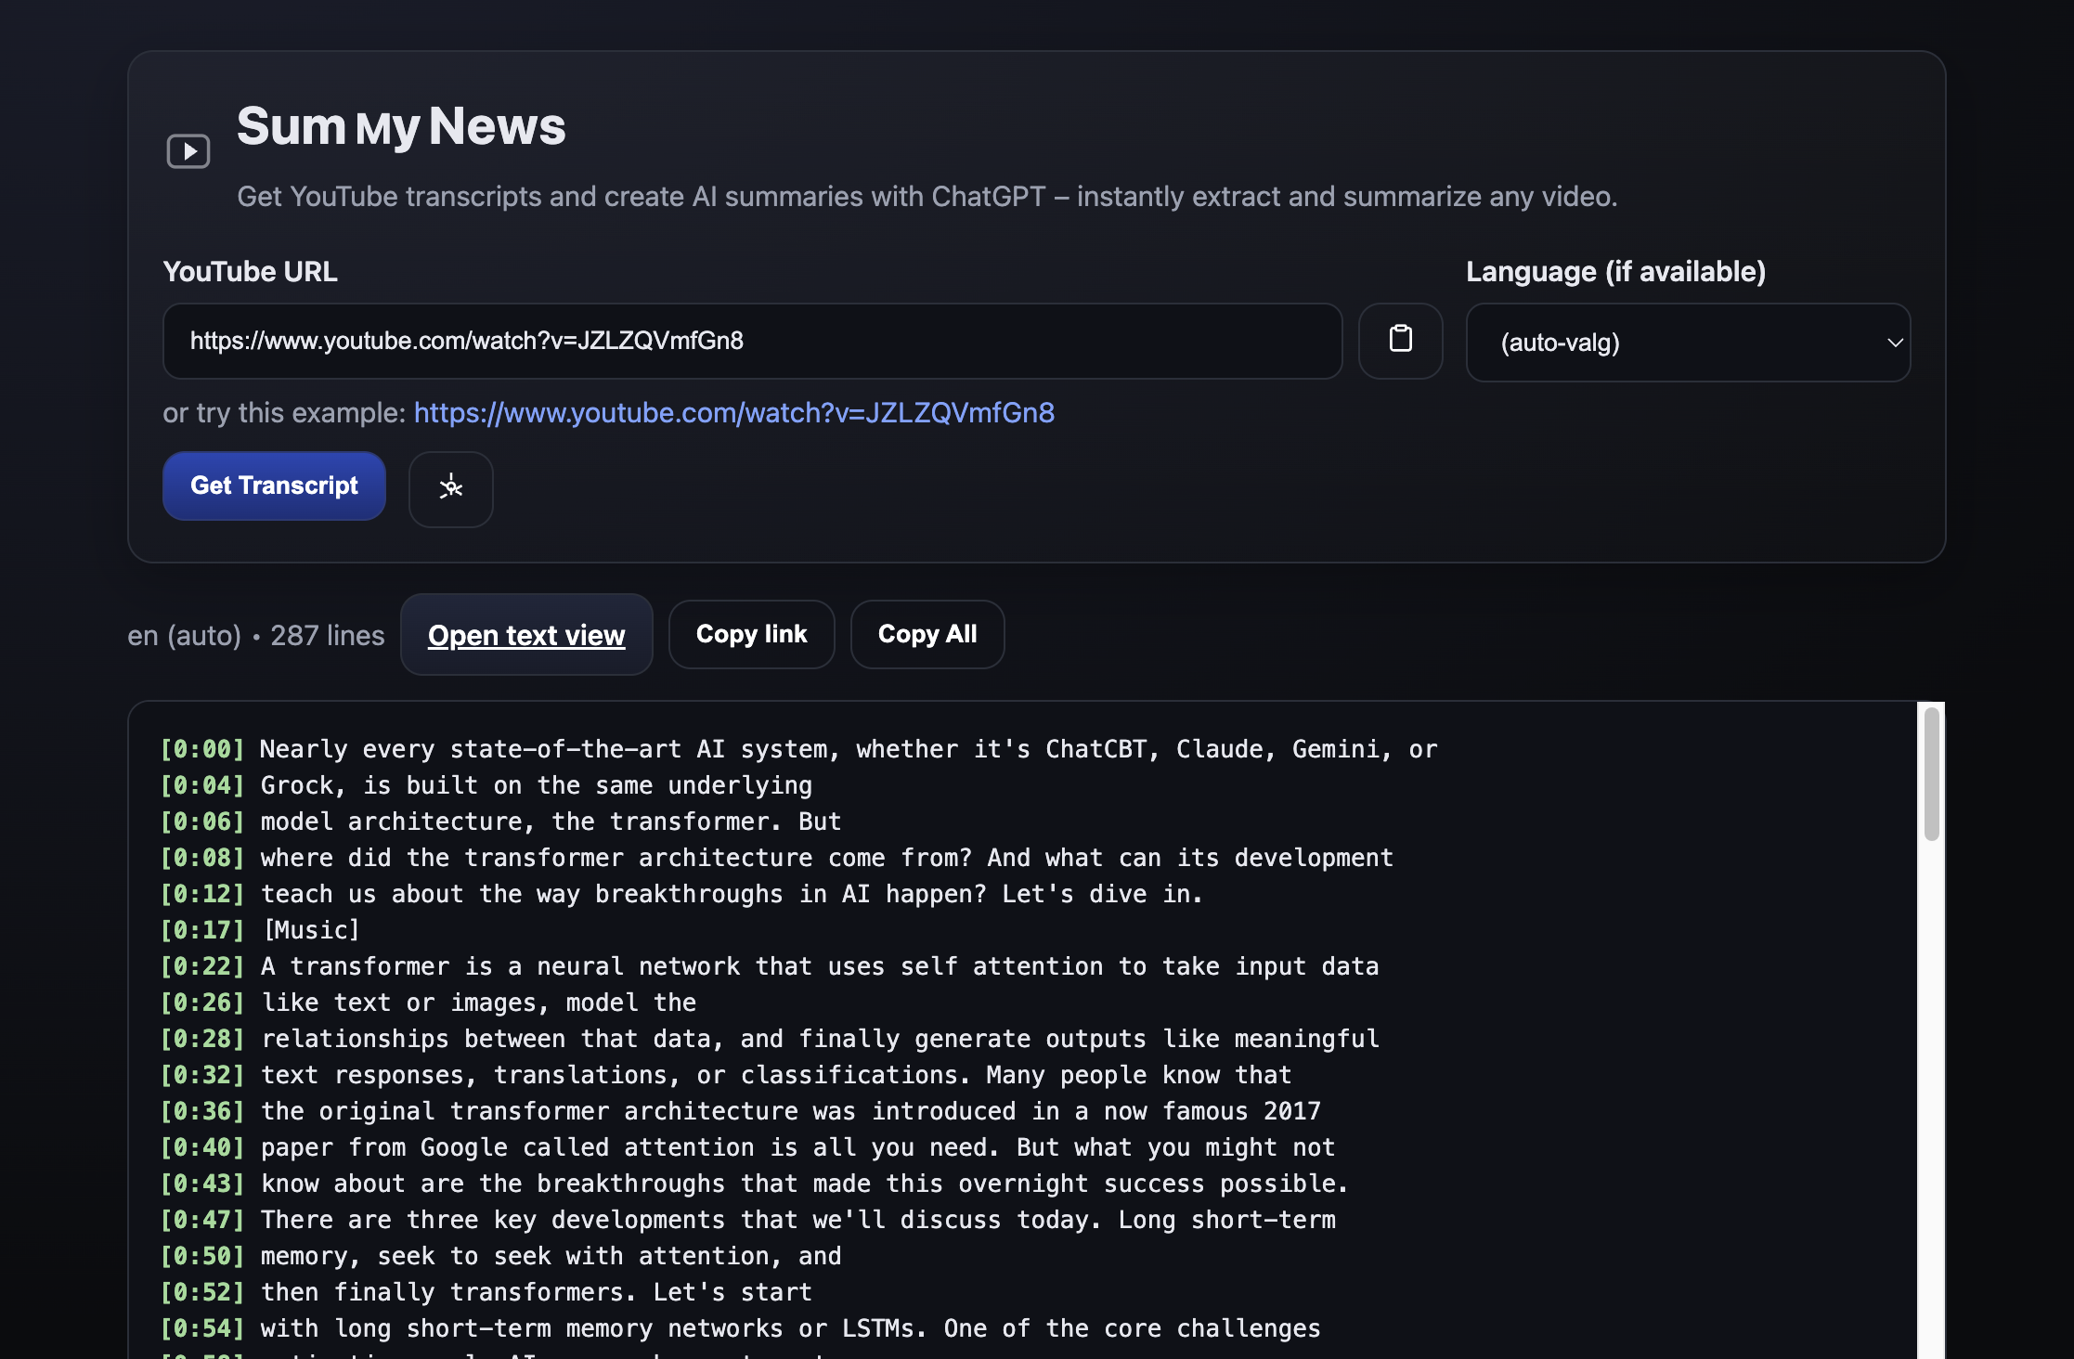The height and width of the screenshot is (1359, 2074).
Task: Click the AI sparkle icon next to Get Transcript
Action: 450,488
